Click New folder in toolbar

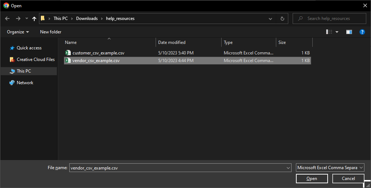point(51,32)
